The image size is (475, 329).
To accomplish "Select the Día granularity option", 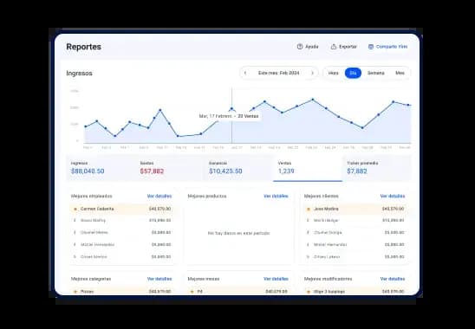I will [x=353, y=73].
